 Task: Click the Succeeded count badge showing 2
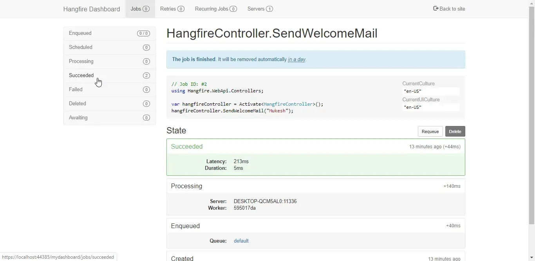click(x=146, y=76)
